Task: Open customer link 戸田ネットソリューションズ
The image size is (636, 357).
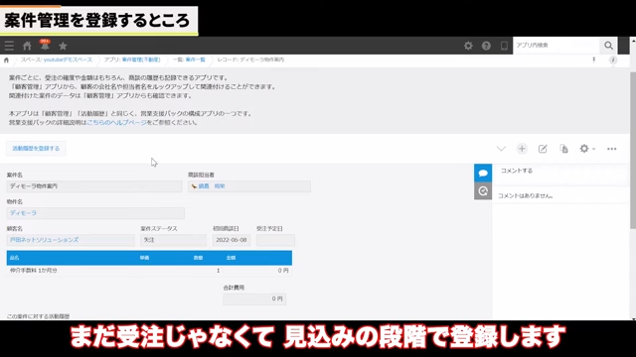Action: [x=44, y=240]
